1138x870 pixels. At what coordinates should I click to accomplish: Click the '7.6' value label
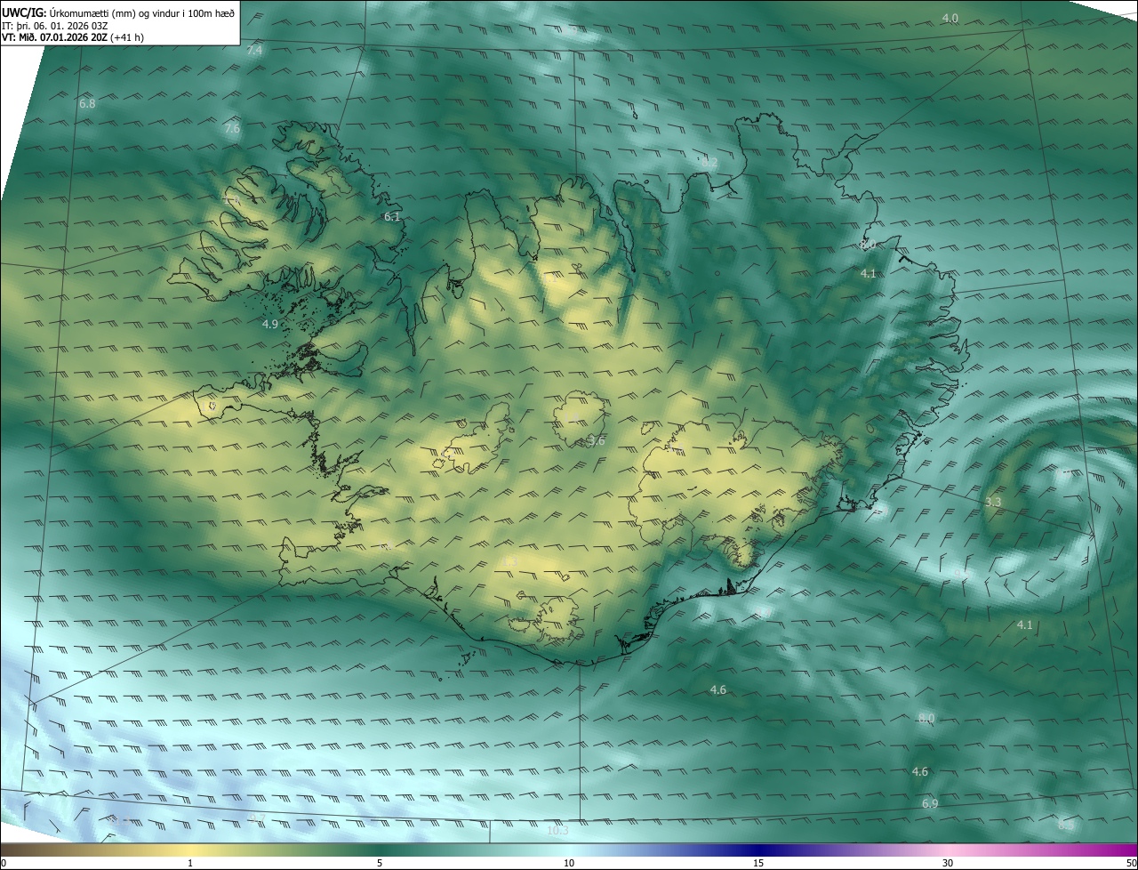pyautogui.click(x=232, y=129)
